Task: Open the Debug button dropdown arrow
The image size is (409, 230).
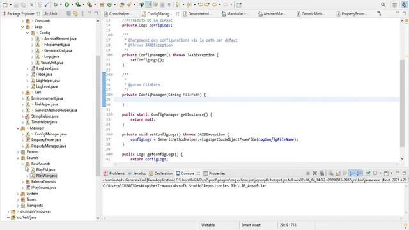Action: 61,4
